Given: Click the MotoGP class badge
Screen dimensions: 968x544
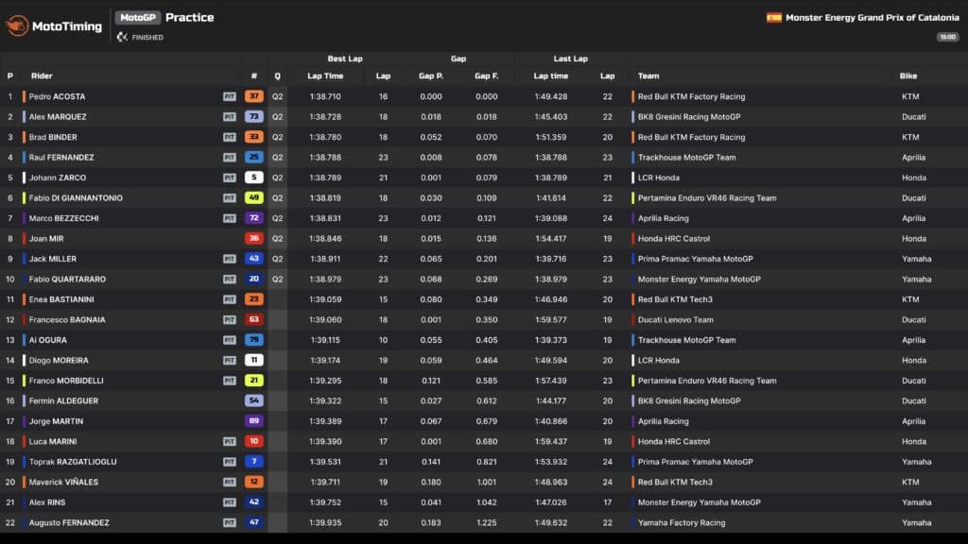Looking at the screenshot, I should [138, 18].
